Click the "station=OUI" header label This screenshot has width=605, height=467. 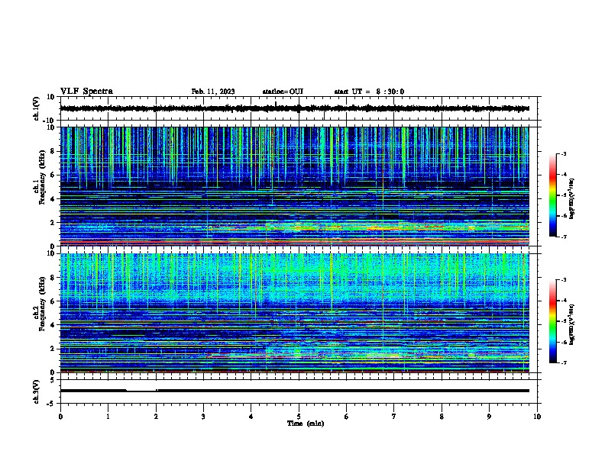coord(283,92)
